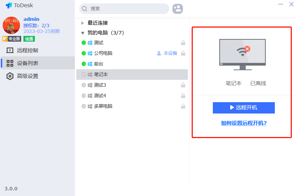Close the ToDesk window

pos(291,4)
